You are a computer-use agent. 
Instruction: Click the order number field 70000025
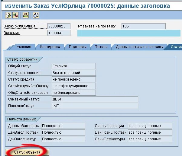(x=59, y=26)
